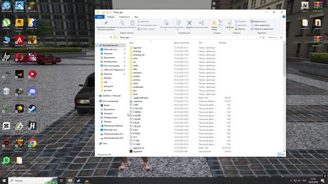Open the Свойства dropdown arrow
The image size is (328, 184).
[x=229, y=30]
